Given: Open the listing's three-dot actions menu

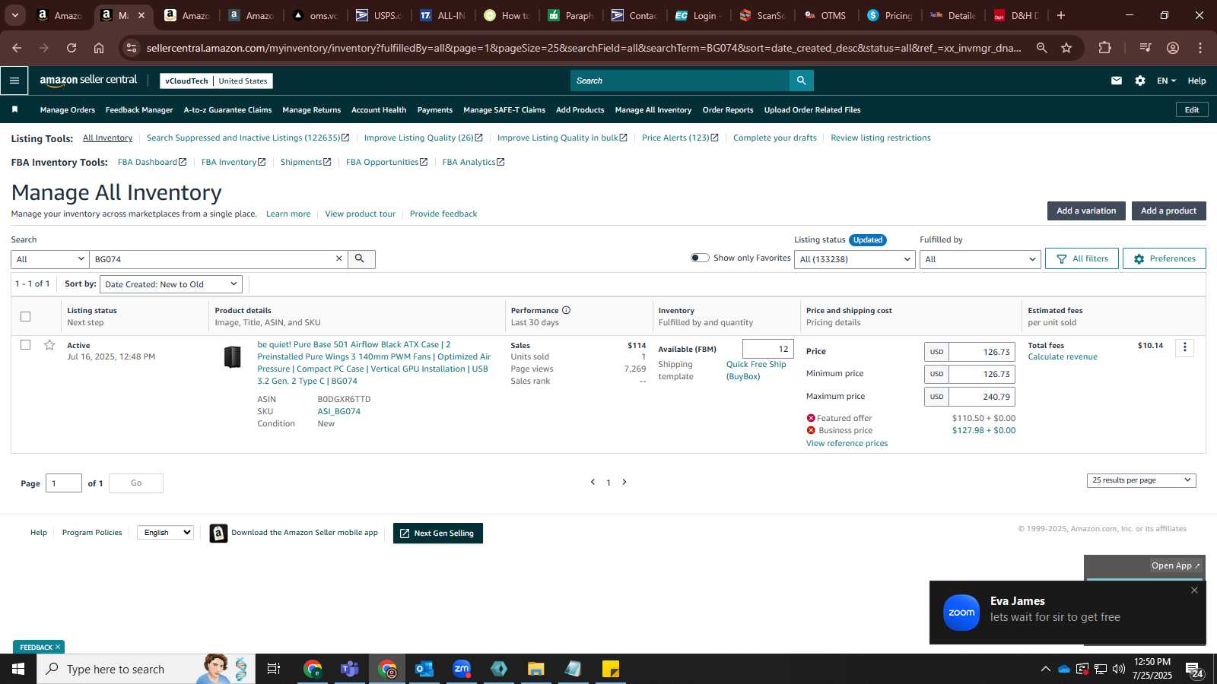Looking at the screenshot, I should [1184, 347].
